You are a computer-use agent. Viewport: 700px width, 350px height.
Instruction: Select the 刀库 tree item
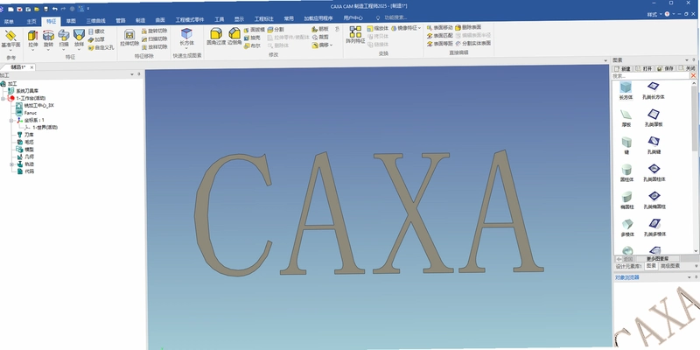click(x=25, y=135)
